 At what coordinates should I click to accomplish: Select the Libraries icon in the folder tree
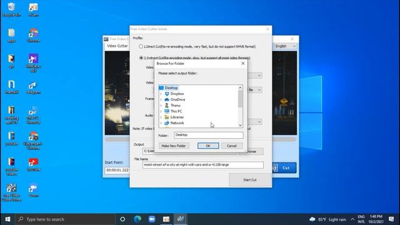[x=167, y=117]
